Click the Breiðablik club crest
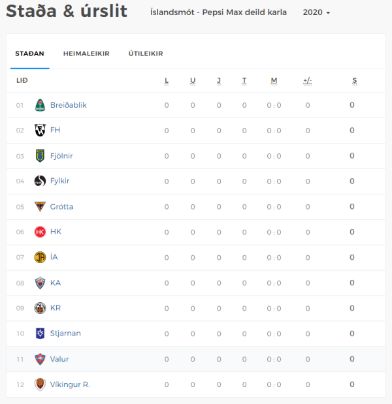Image resolution: width=392 pixels, height=404 pixels. tap(40, 105)
